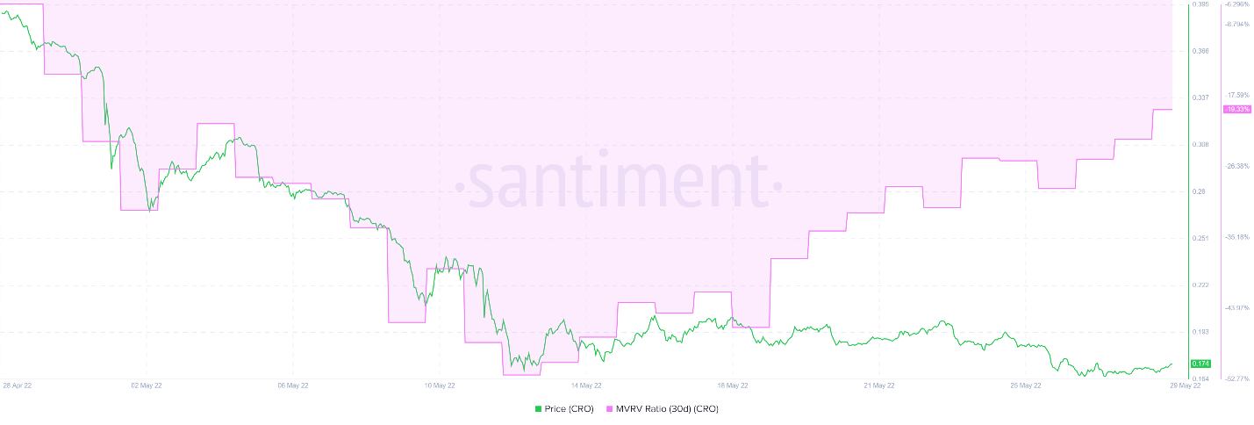Toggle the MVRV Ratio (30d) (CRO) legend label
This screenshot has width=1254, height=425.
(x=667, y=408)
